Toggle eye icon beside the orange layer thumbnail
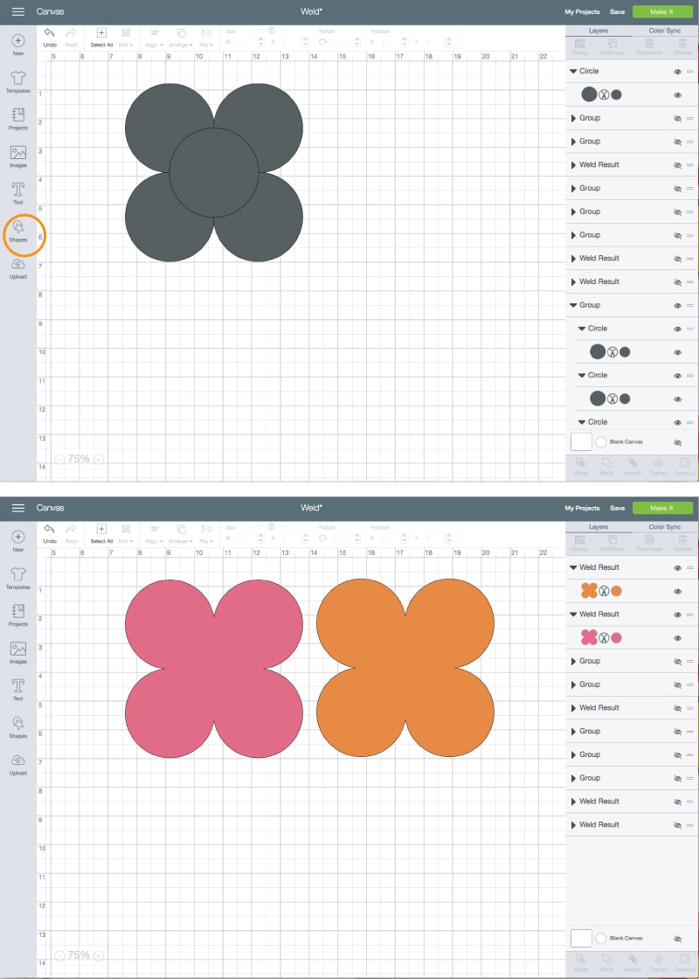This screenshot has height=979, width=699. 678,591
